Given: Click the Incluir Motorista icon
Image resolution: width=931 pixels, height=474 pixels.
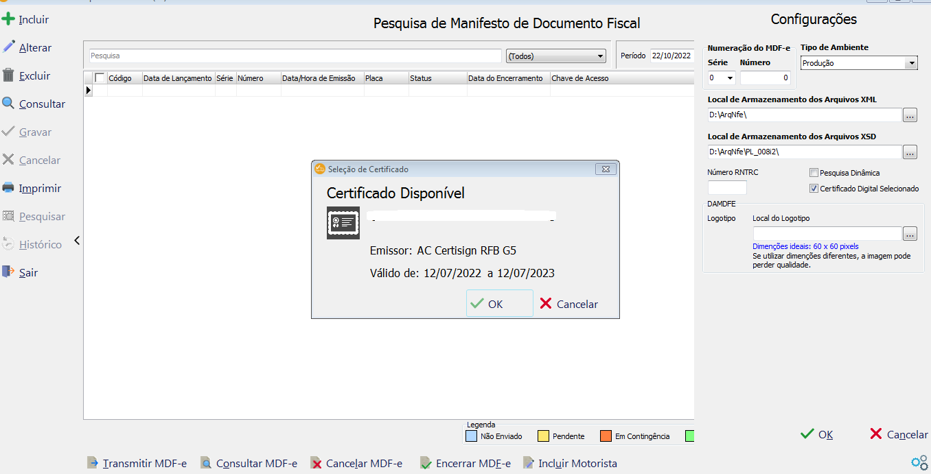Looking at the screenshot, I should pyautogui.click(x=529, y=463).
